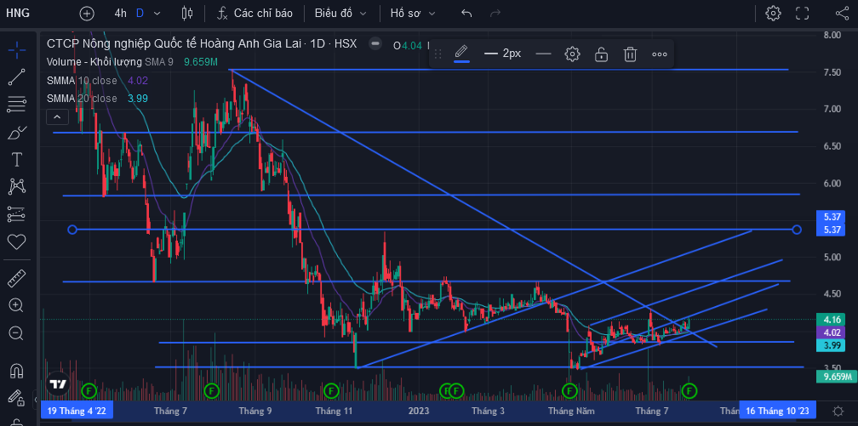This screenshot has width=858, height=426.
Task: Lock the selected drawing
Action: 601,54
